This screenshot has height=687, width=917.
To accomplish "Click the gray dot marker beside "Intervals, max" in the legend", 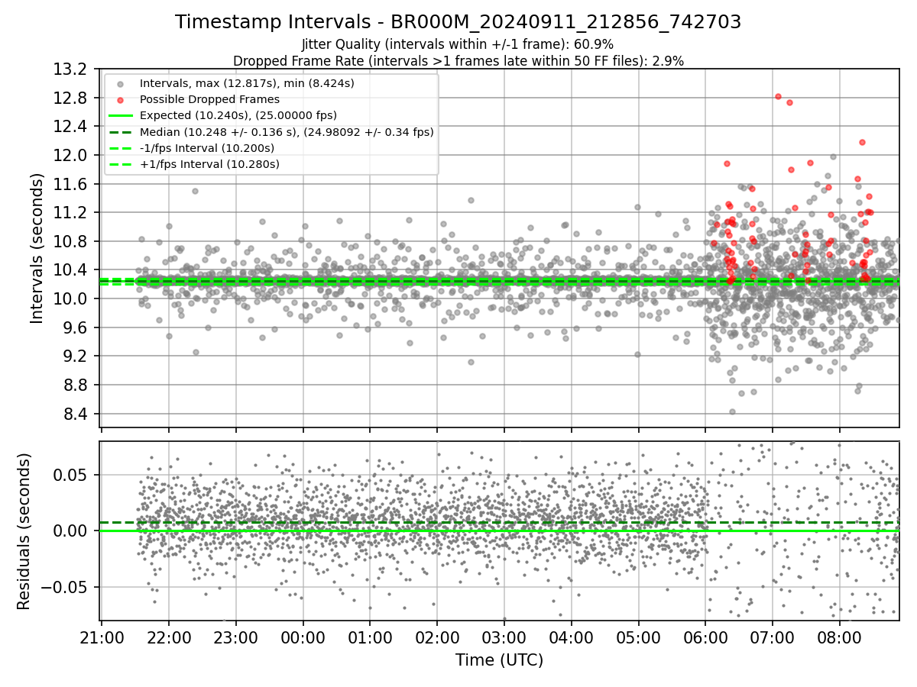I will pos(122,83).
